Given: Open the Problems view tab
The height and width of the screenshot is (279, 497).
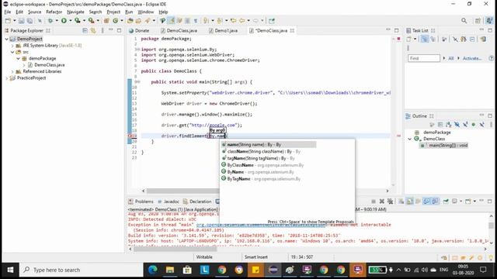Looking at the screenshot, I should [x=141, y=201].
